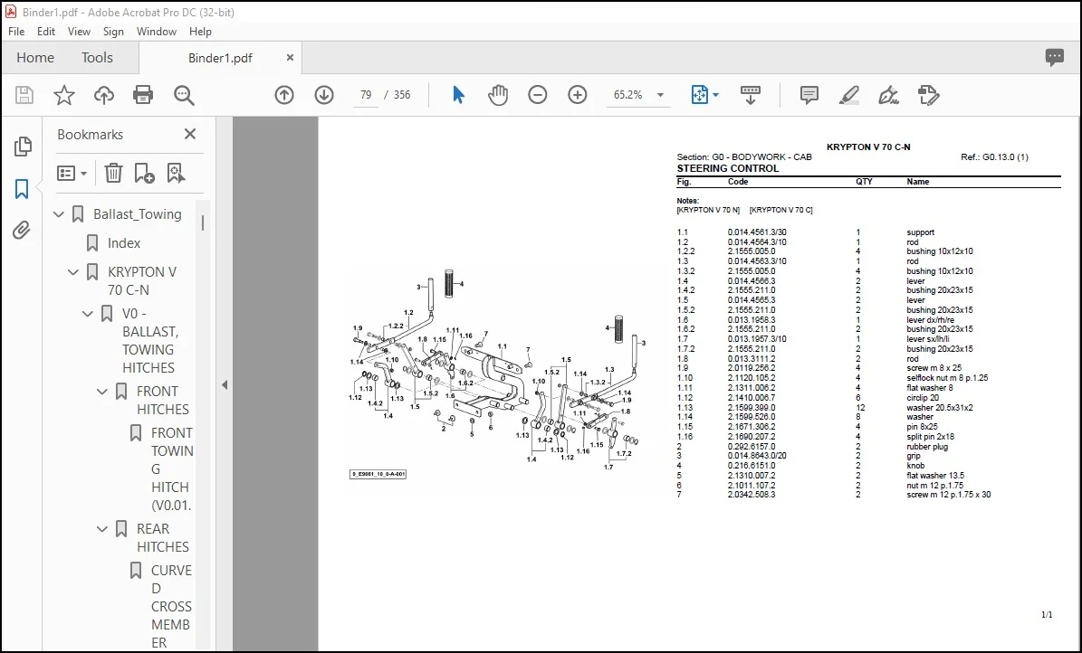
Task: Open the comments chat bubble icon
Action: [1055, 58]
